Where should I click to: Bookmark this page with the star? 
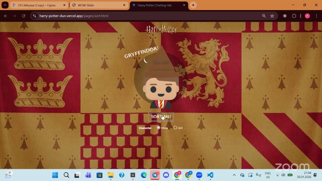point(272,16)
